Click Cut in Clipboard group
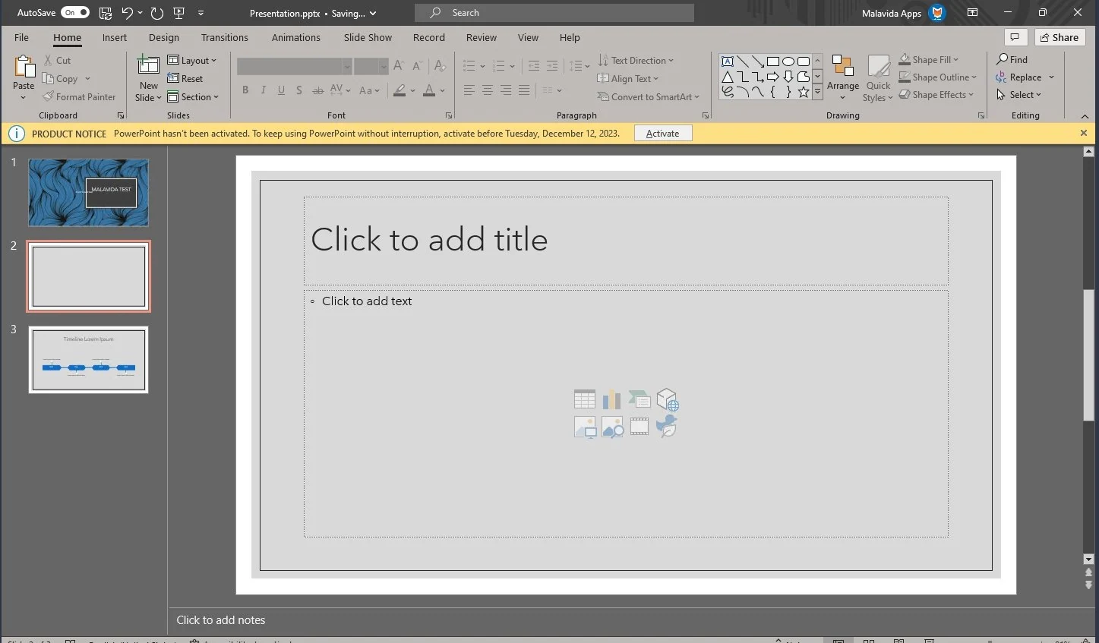This screenshot has height=643, width=1099. point(57,60)
